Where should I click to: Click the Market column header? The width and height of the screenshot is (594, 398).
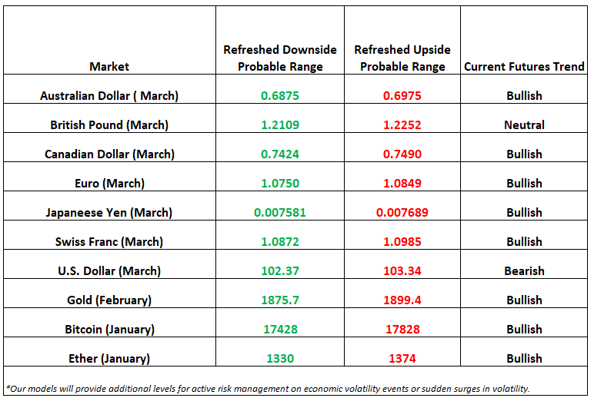(109, 67)
